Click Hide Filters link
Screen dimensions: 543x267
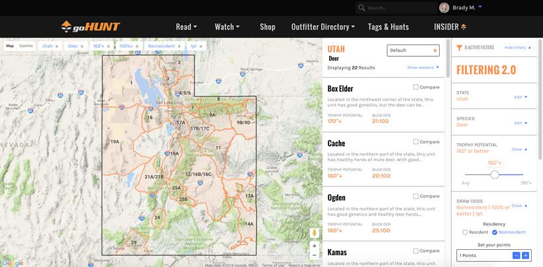point(517,48)
